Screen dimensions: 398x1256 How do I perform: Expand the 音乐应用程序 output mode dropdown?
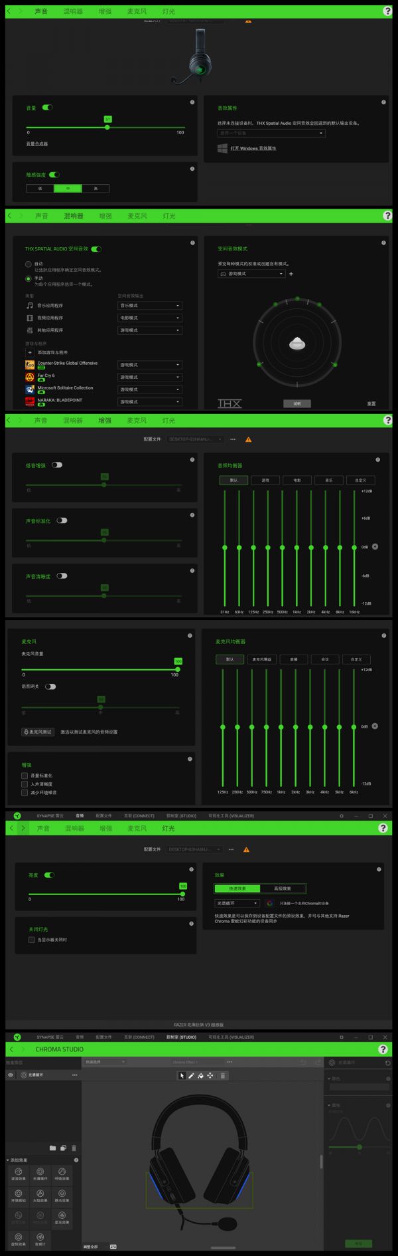149,306
